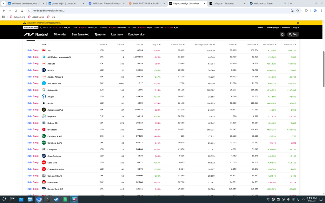Open the notifications bell in Nordnet header
Screen dimensions: 325x203
(x=282, y=34)
